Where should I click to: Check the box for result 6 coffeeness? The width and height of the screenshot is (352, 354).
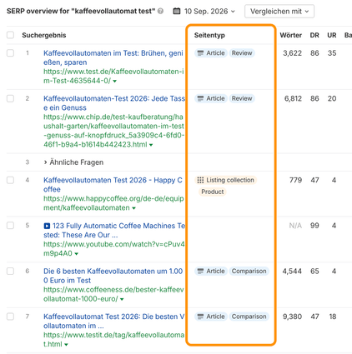[x=10, y=272]
